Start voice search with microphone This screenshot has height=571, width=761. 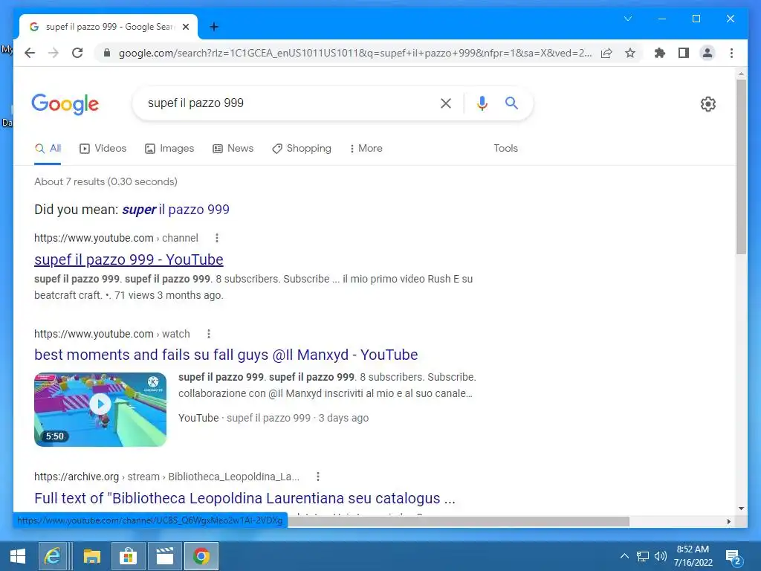[482, 103]
